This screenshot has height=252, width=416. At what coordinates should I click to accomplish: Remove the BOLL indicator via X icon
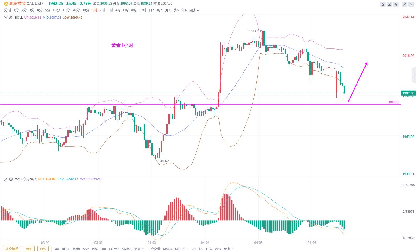pos(6,18)
